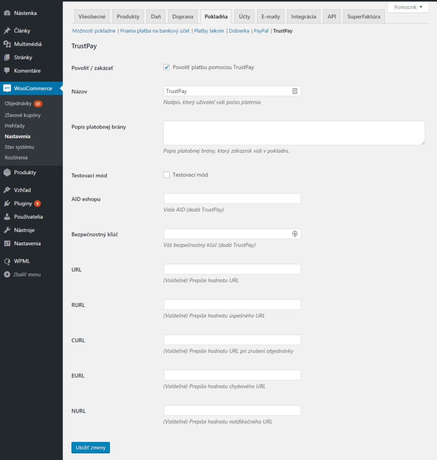Click the Uložiť zmeny button

90,447
